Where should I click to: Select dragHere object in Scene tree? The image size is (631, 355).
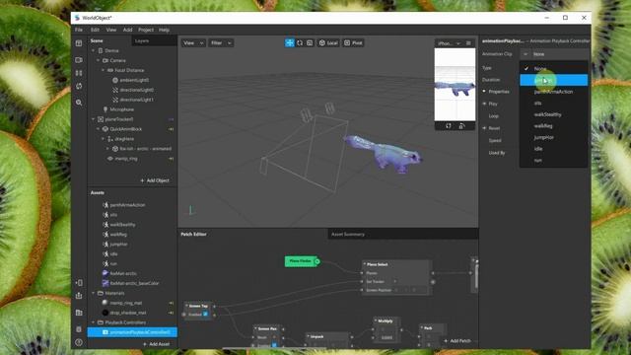pos(124,139)
